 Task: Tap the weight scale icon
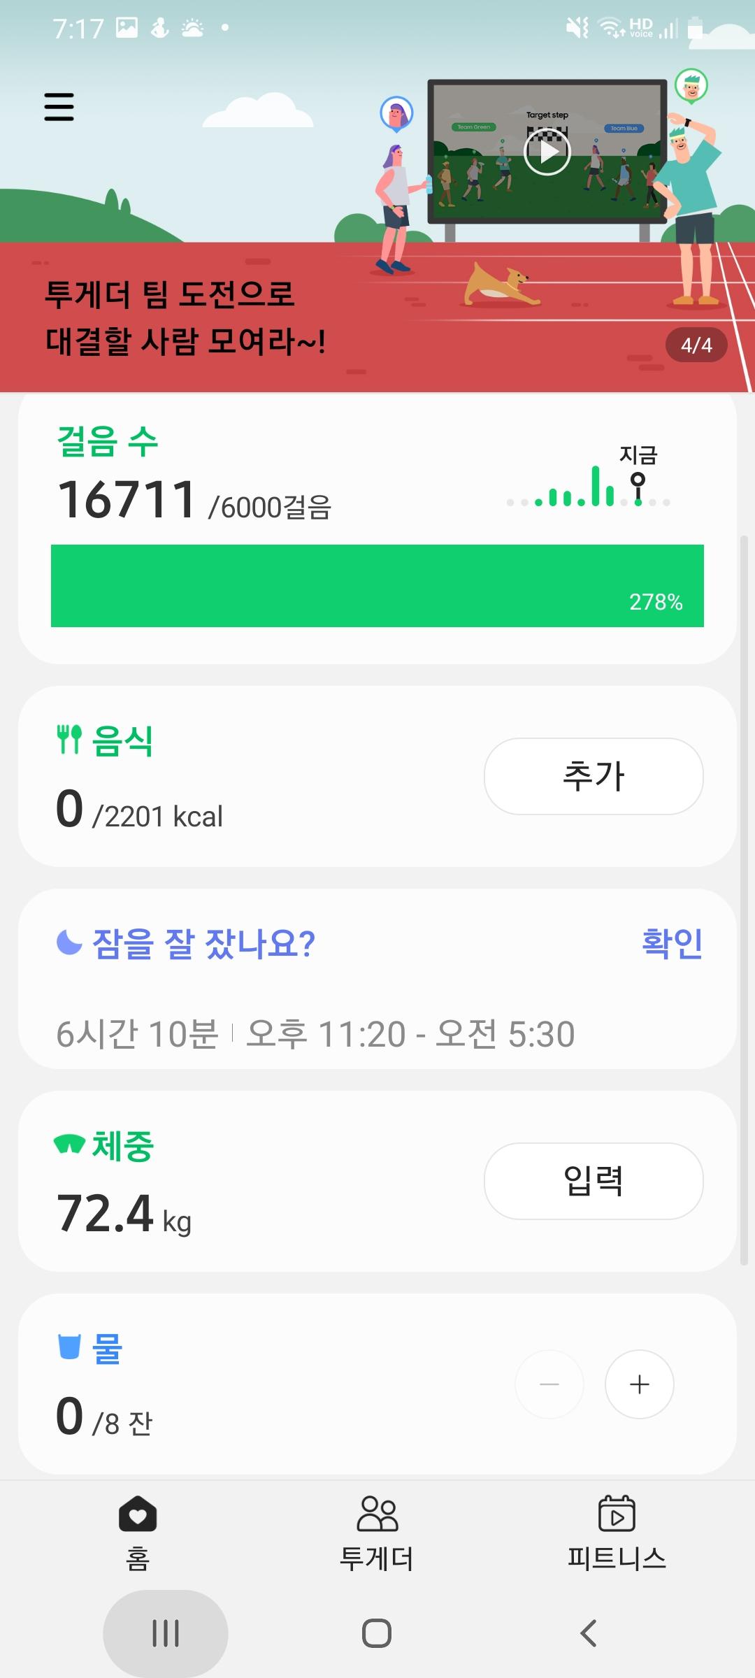pyautogui.click(x=69, y=1145)
